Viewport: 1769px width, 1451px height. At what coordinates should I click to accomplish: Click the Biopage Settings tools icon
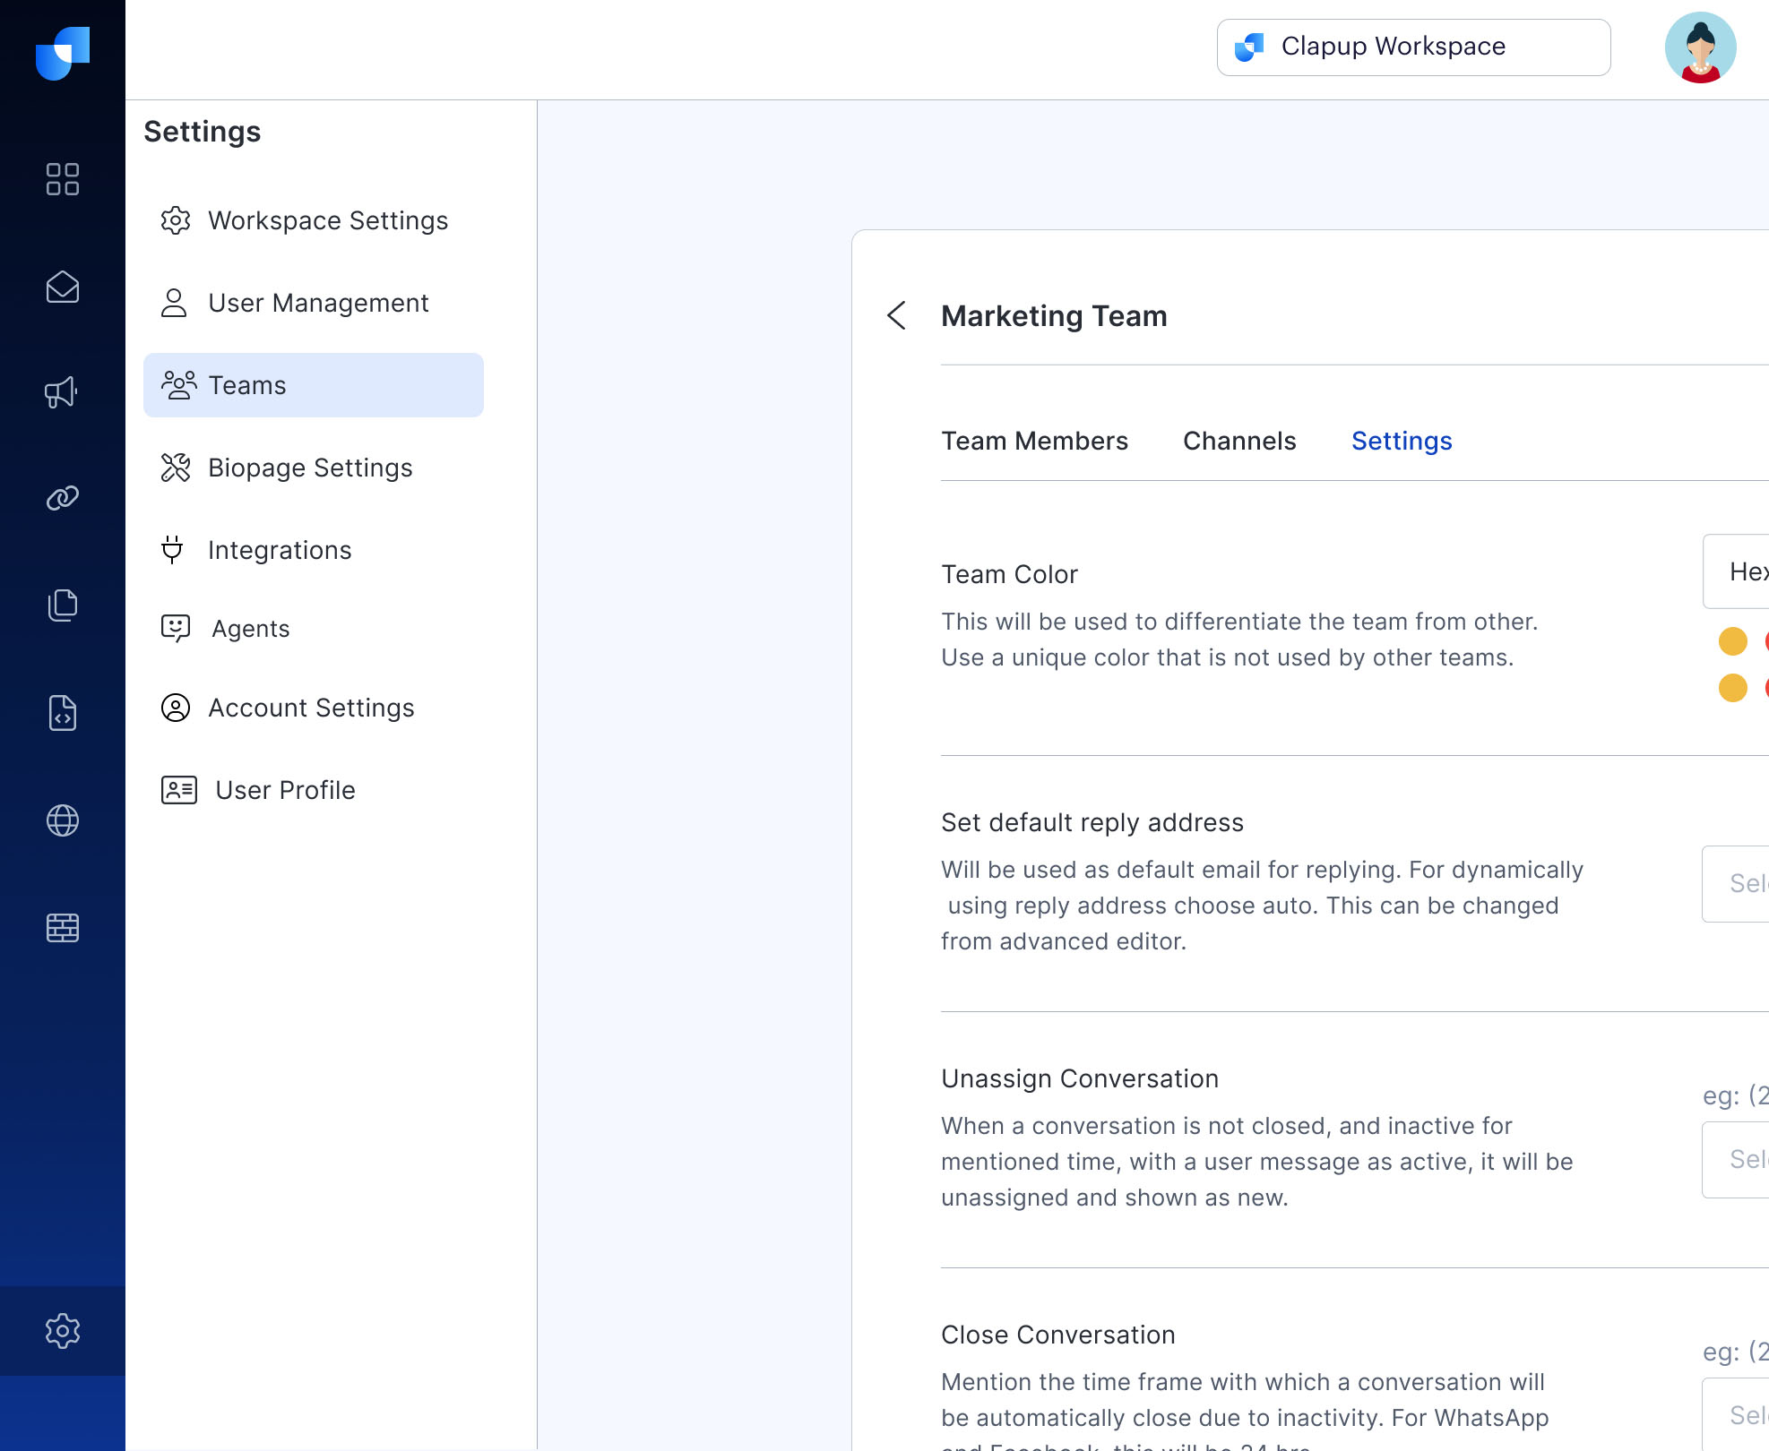coord(176,468)
